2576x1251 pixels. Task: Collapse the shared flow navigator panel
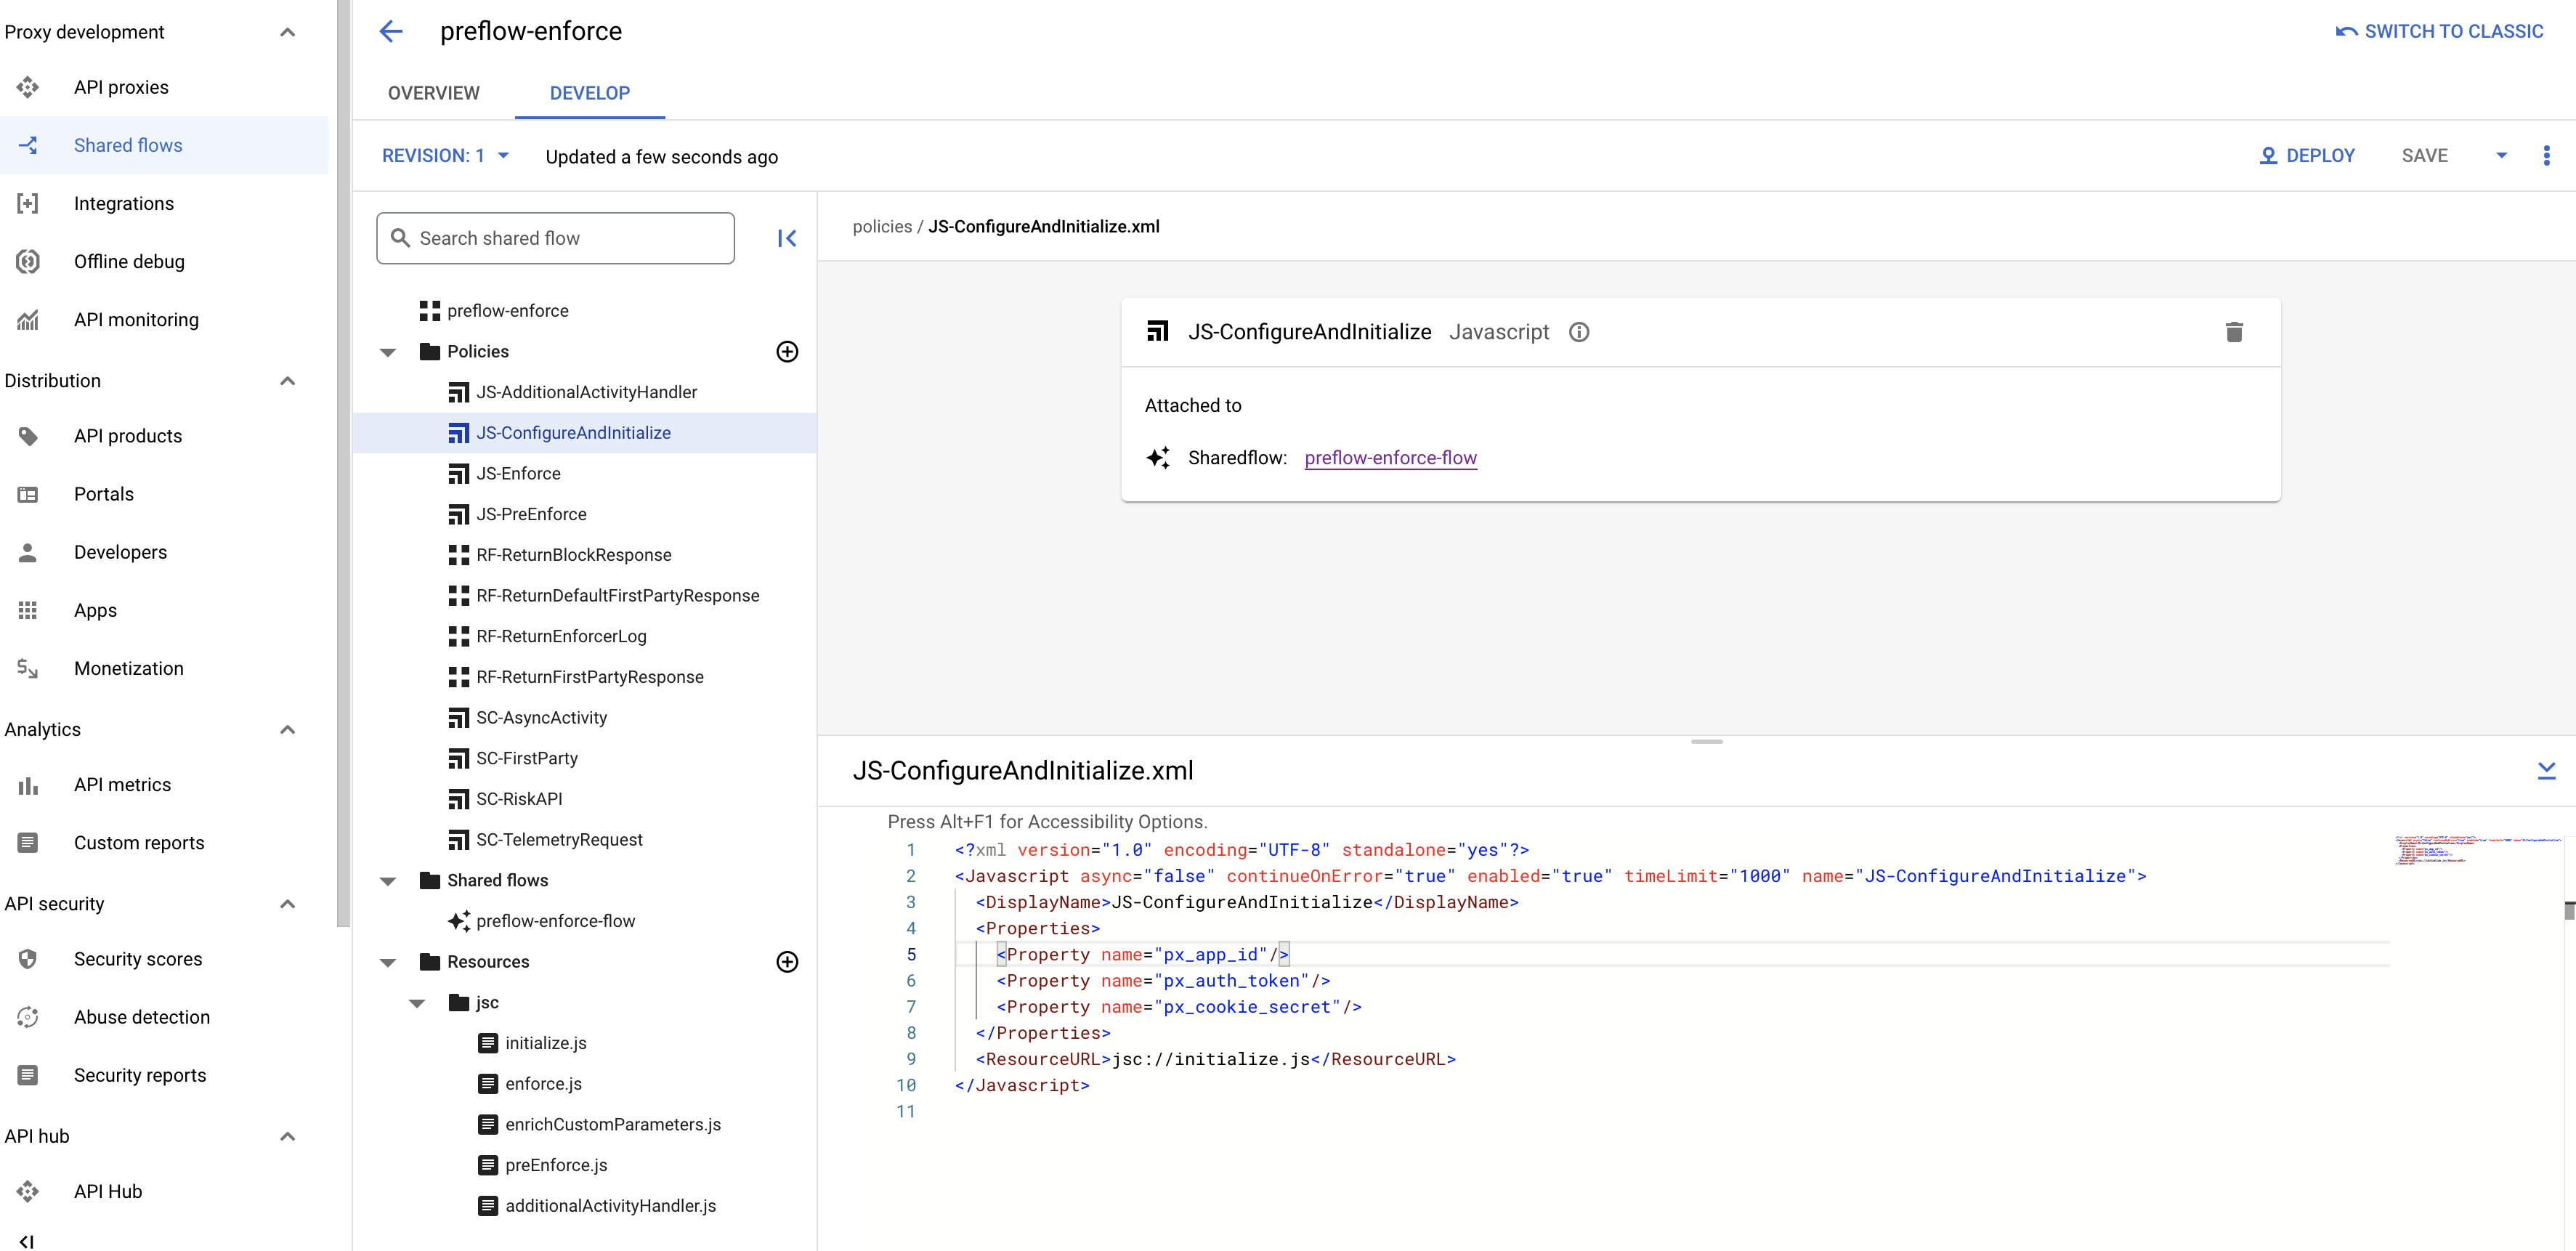(787, 238)
